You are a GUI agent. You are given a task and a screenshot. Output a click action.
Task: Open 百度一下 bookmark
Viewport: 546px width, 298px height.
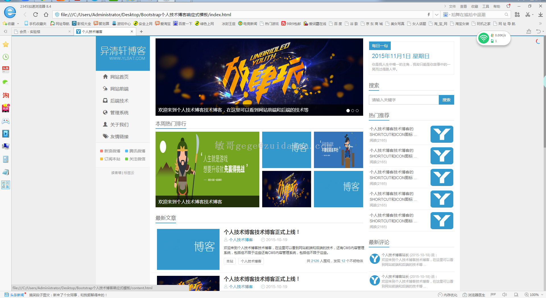(183, 24)
